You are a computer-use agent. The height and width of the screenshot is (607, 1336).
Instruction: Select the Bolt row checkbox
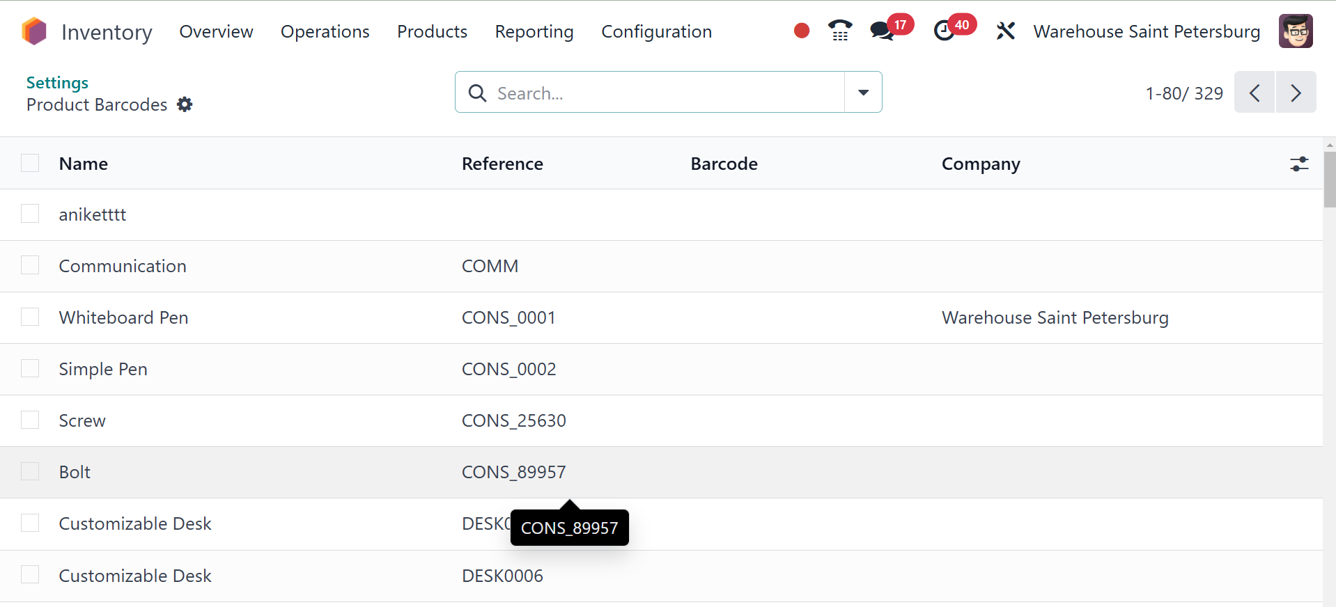30,472
